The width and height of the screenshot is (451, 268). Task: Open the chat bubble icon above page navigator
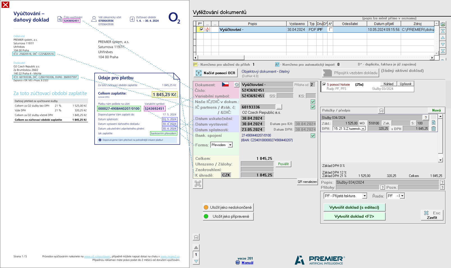196,237
